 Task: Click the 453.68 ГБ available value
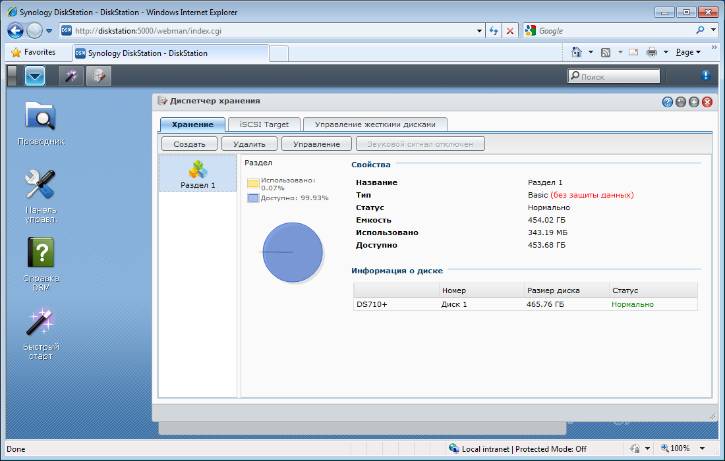(x=546, y=245)
